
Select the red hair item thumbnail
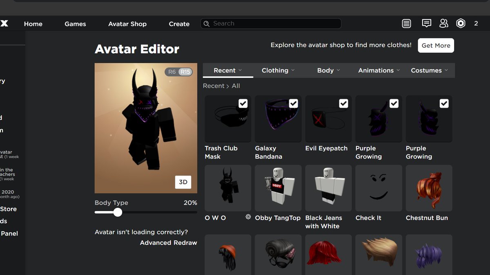pyautogui.click(x=328, y=255)
